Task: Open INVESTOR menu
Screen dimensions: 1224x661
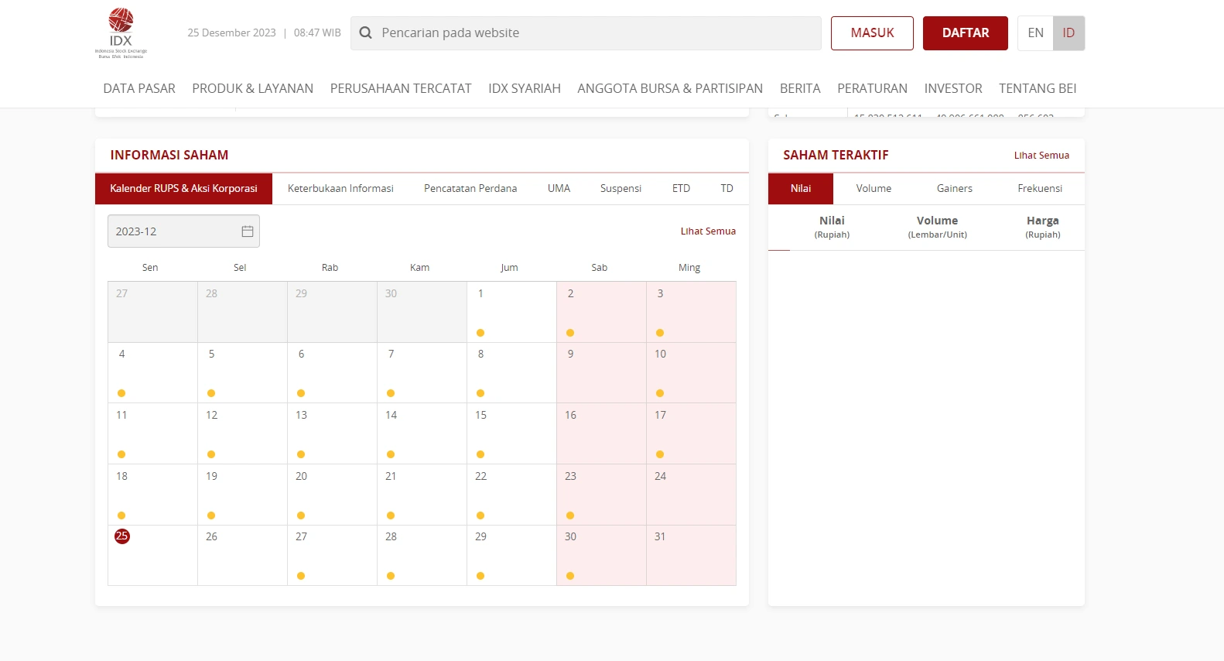Action: 953,88
